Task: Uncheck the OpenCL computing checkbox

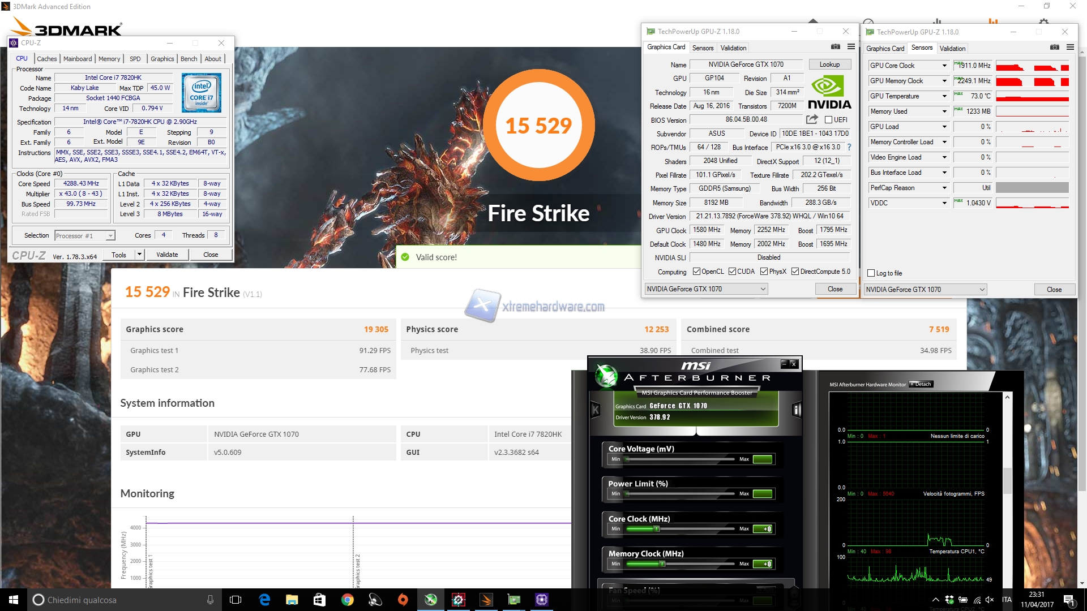Action: [696, 272]
